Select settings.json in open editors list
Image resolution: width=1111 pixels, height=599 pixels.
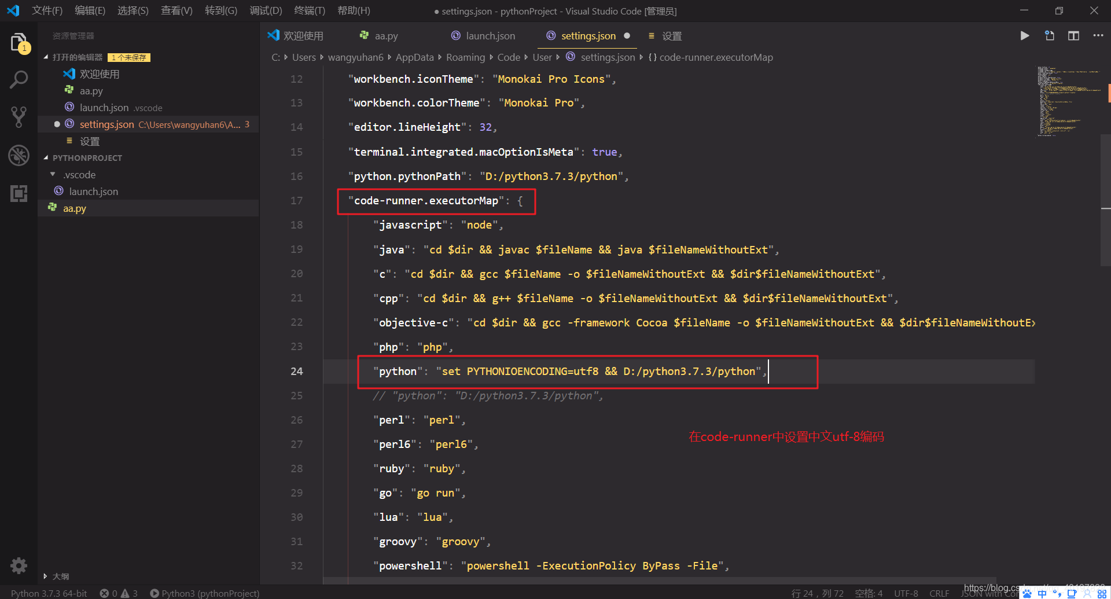[x=148, y=124]
